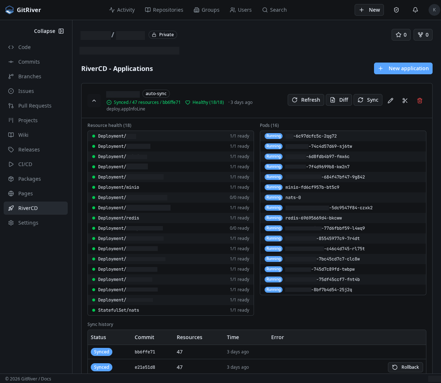Viewport: 441px width, 383px height.
Task: Click the Commit column header
Action: pyautogui.click(x=144, y=337)
